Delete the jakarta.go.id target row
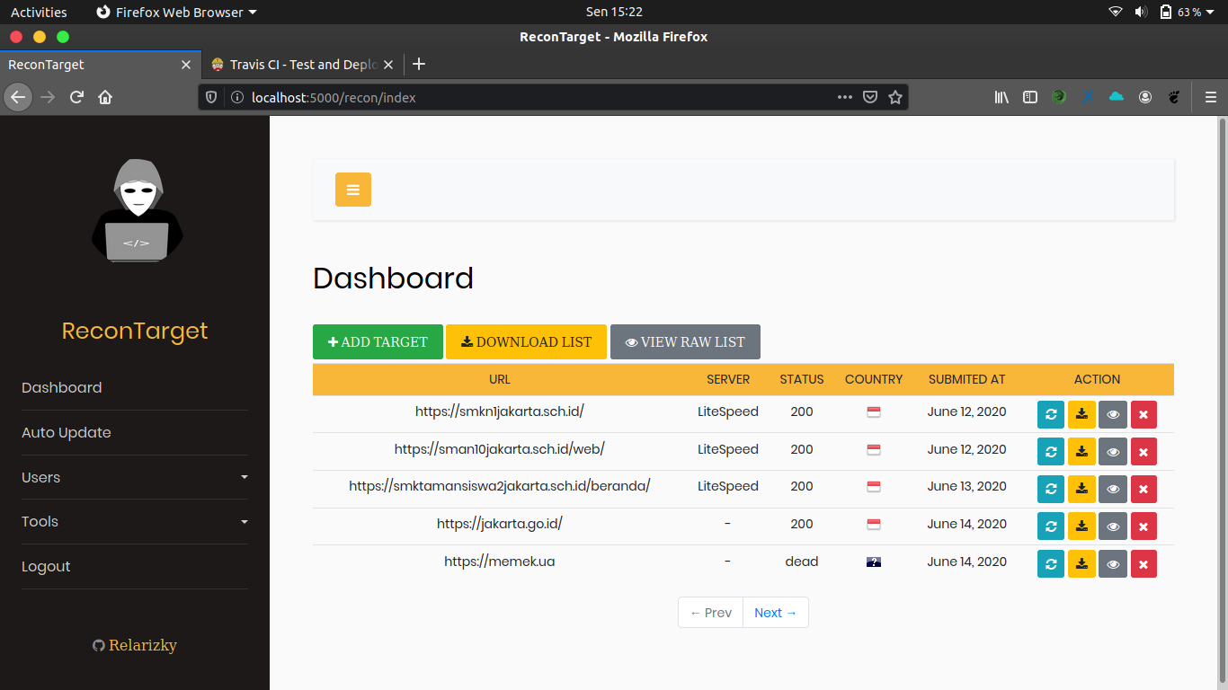 (1143, 526)
